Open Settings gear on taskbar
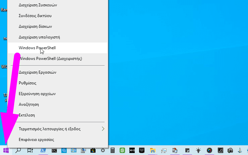The image size is (248, 155). point(103,150)
